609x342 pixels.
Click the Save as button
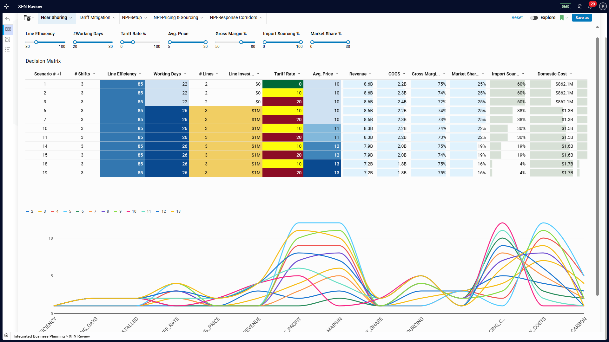tap(582, 18)
